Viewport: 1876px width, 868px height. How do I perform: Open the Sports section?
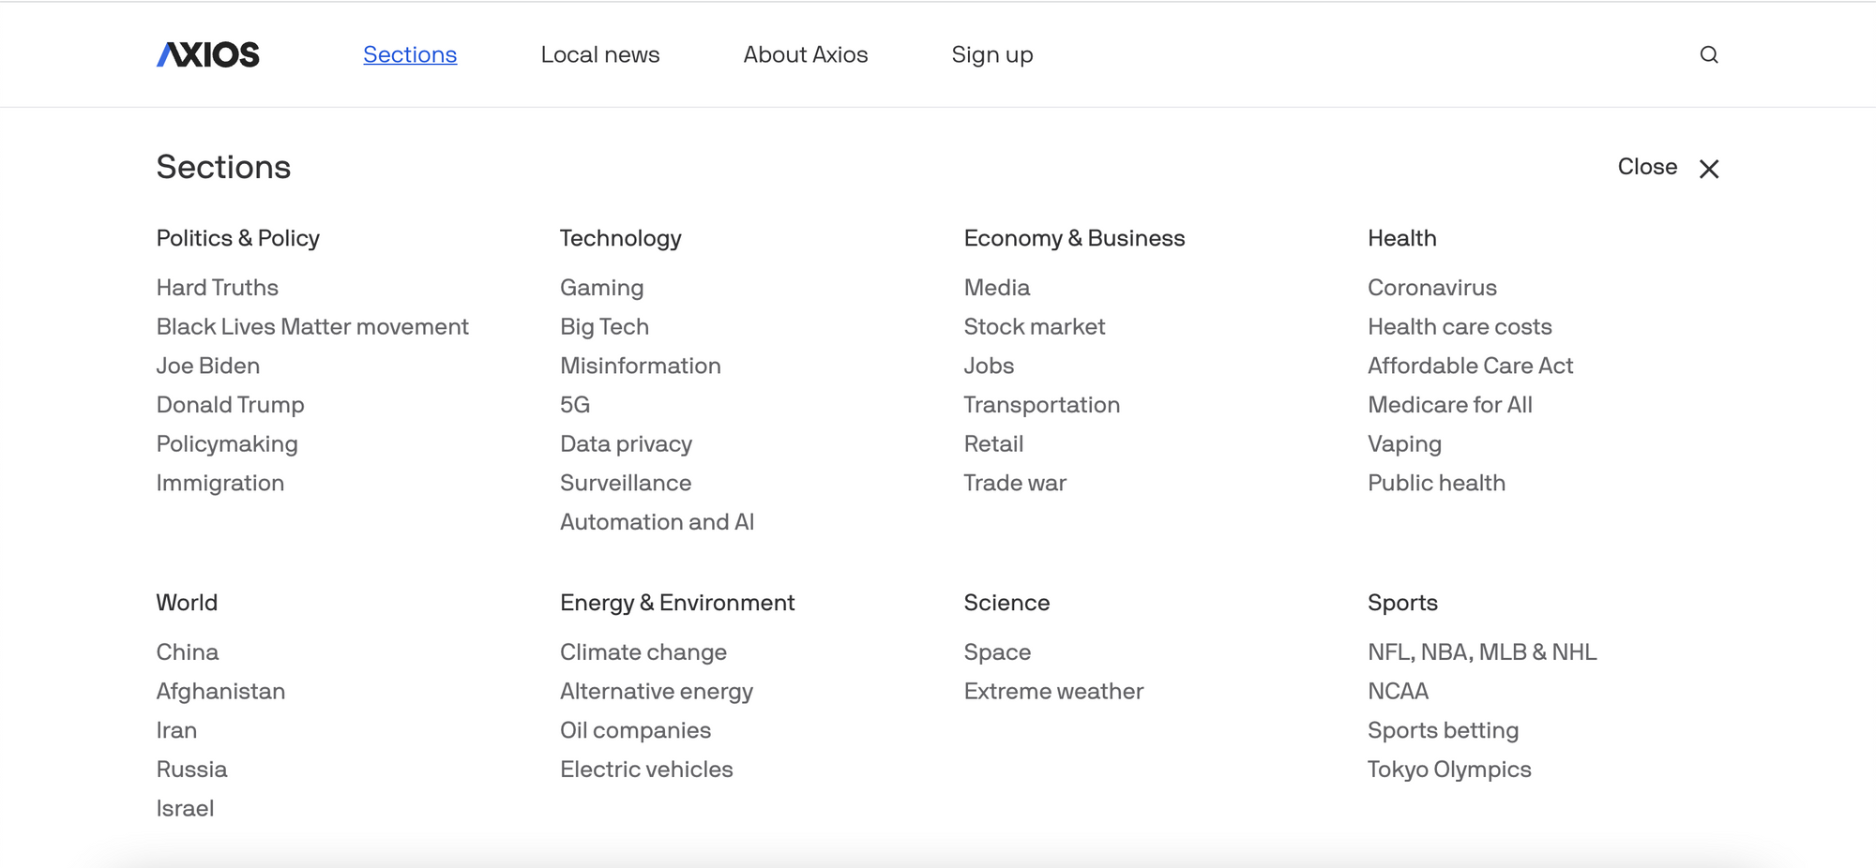(x=1403, y=603)
